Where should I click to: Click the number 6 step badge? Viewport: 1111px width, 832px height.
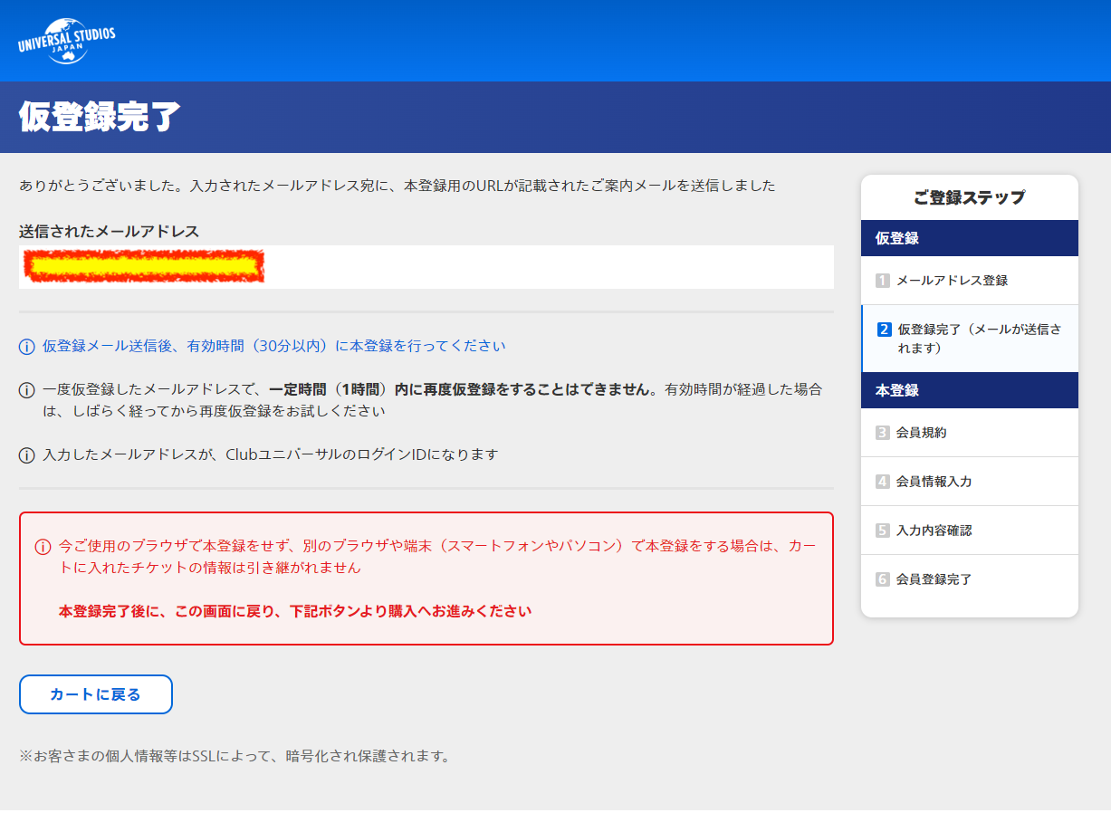point(883,579)
